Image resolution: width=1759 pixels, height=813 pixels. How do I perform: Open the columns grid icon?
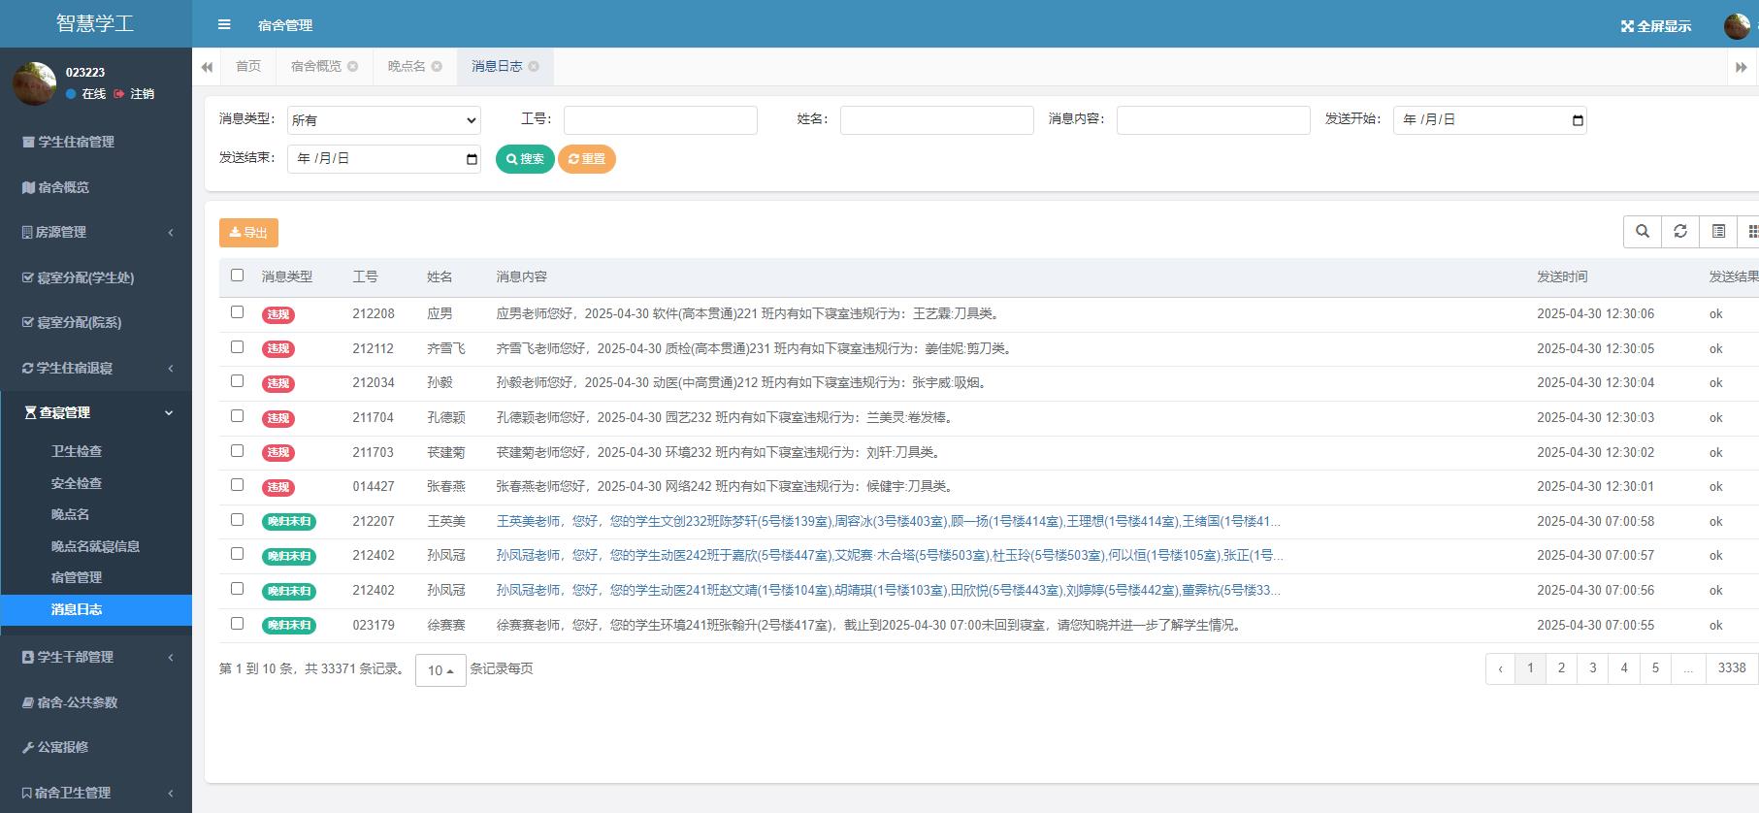(1750, 231)
